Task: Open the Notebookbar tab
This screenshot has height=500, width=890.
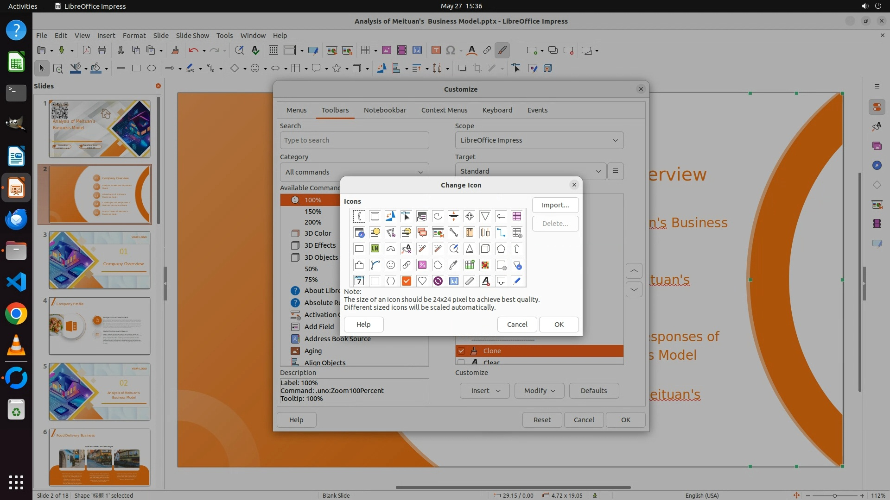Action: 385,110
